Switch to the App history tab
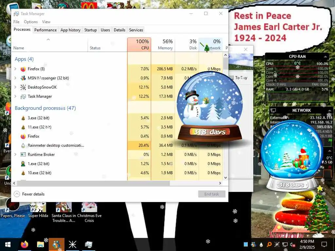 [70, 30]
